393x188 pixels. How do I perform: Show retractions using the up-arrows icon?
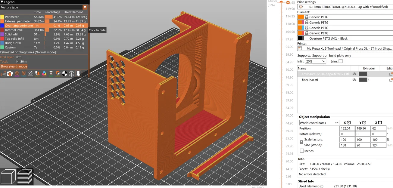(17, 73)
